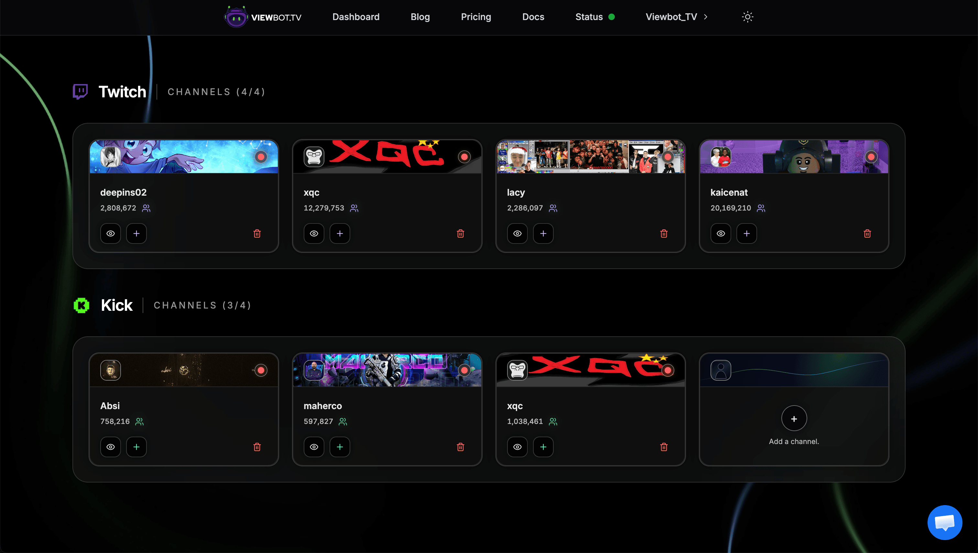The width and height of the screenshot is (978, 553).
Task: Toggle visibility preview for the lacy channel
Action: tap(517, 233)
